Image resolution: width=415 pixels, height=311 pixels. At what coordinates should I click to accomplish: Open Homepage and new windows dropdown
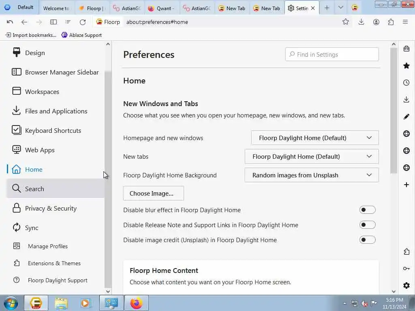315,138
